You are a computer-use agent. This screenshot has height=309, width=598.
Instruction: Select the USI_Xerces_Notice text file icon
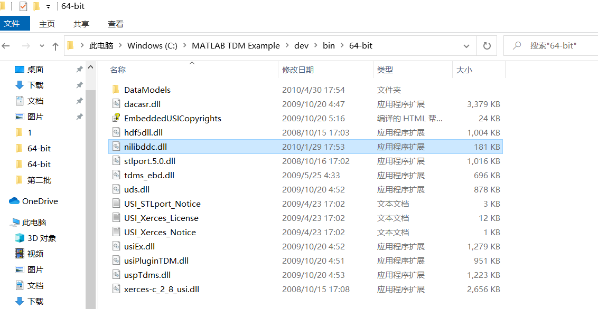click(116, 233)
